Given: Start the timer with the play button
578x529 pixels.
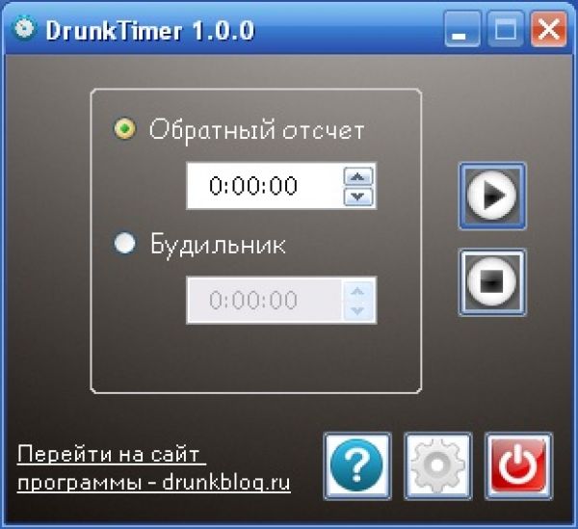Looking at the screenshot, I should [492, 196].
